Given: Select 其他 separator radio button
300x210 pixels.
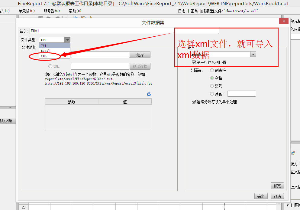Looking at the screenshot, I should pos(212,94).
